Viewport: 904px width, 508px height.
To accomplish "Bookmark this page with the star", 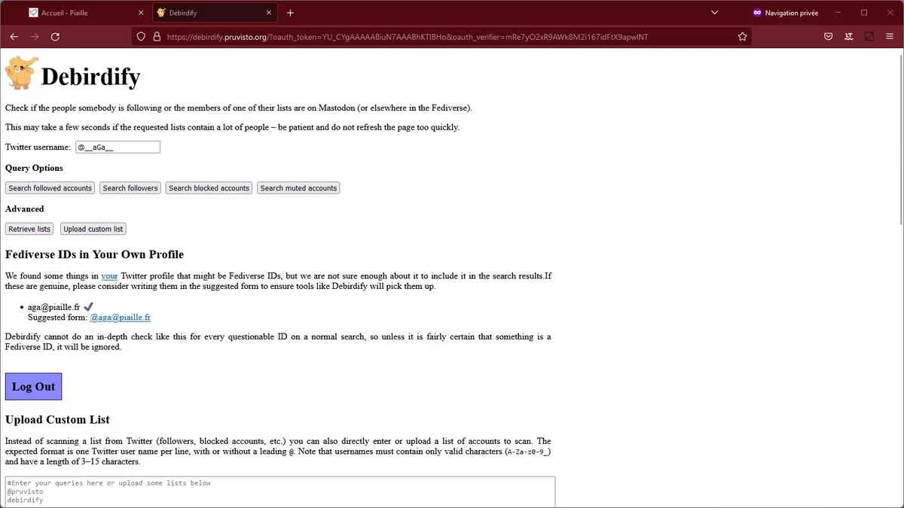I will point(742,36).
